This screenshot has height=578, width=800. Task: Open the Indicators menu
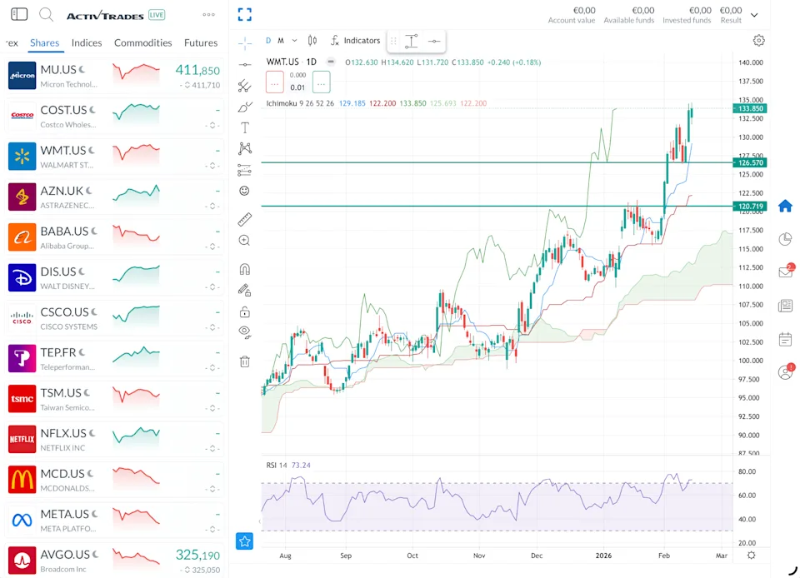pos(355,40)
